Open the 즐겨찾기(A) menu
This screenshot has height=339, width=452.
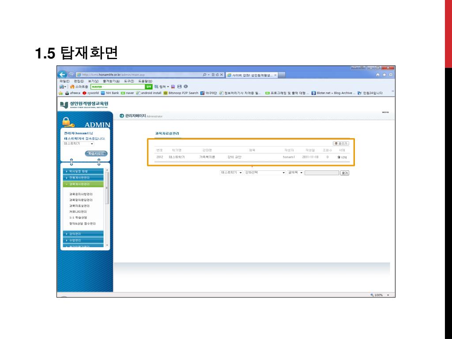point(111,81)
